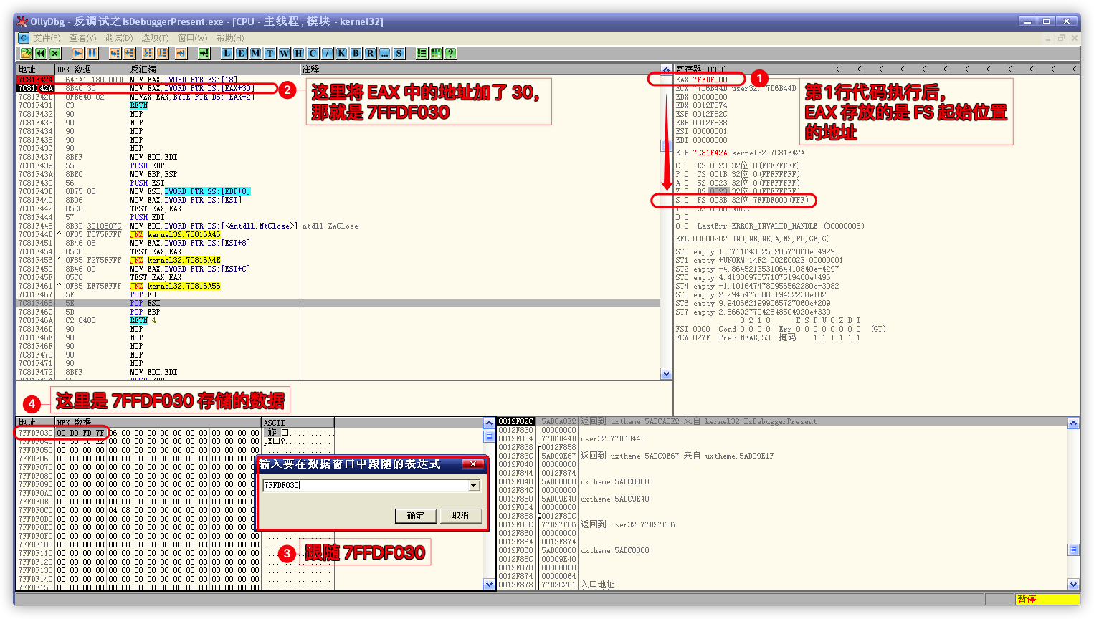The height and width of the screenshot is (619, 1094).
Task: Click the Open file toolbar icon
Action: [x=26, y=53]
